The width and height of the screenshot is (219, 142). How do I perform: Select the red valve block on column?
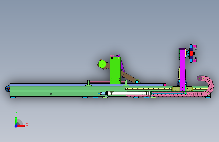[191, 53]
